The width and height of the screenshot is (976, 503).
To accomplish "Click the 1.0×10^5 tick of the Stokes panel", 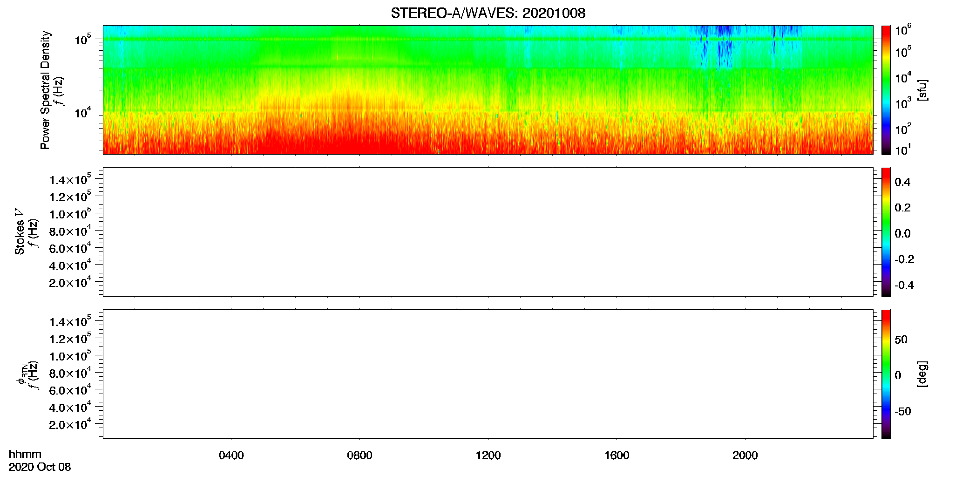I will tap(70, 214).
